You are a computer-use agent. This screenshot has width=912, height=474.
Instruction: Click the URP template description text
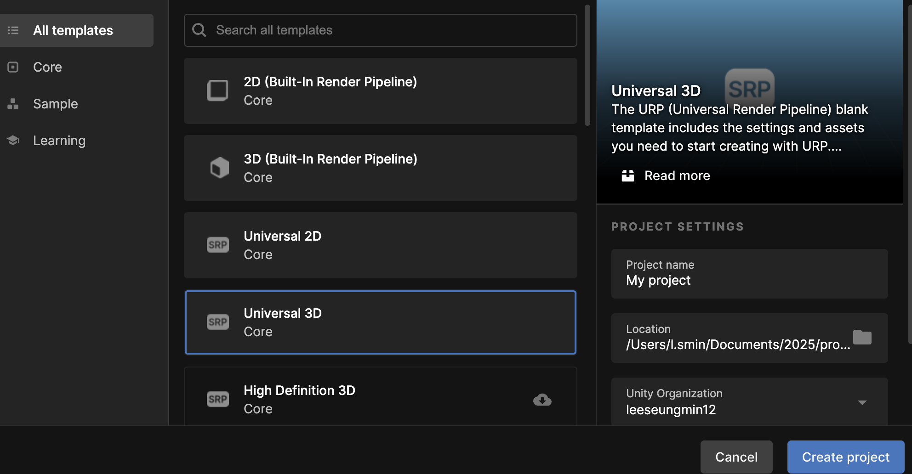click(x=740, y=128)
